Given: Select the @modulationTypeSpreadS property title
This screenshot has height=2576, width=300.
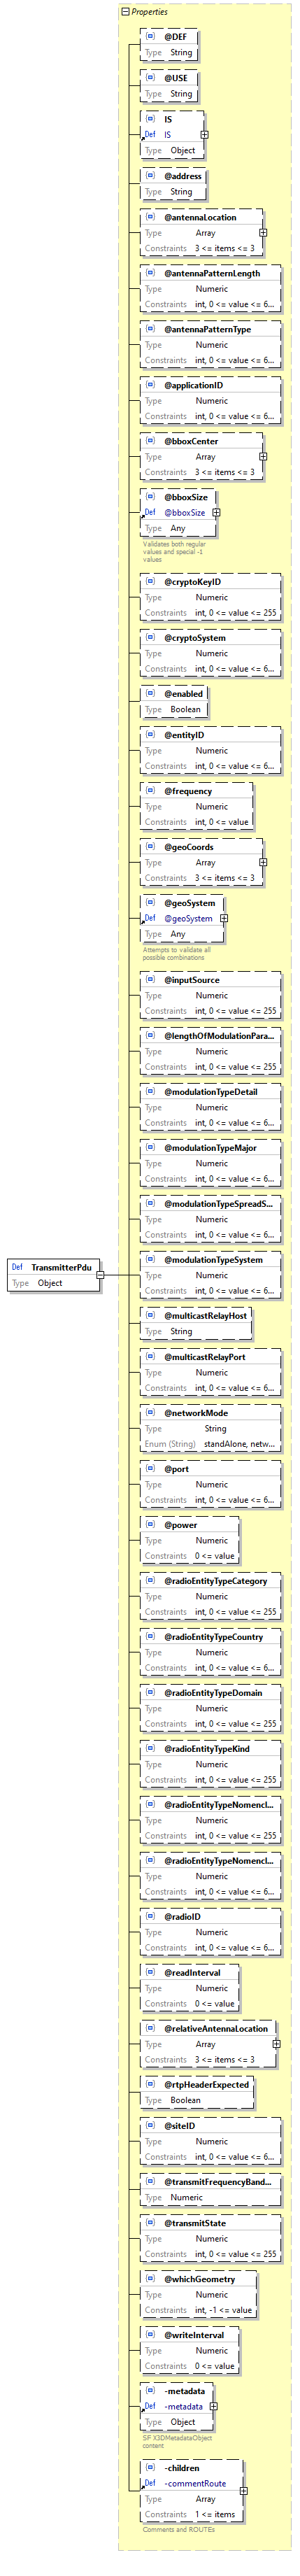Looking at the screenshot, I should [218, 1204].
